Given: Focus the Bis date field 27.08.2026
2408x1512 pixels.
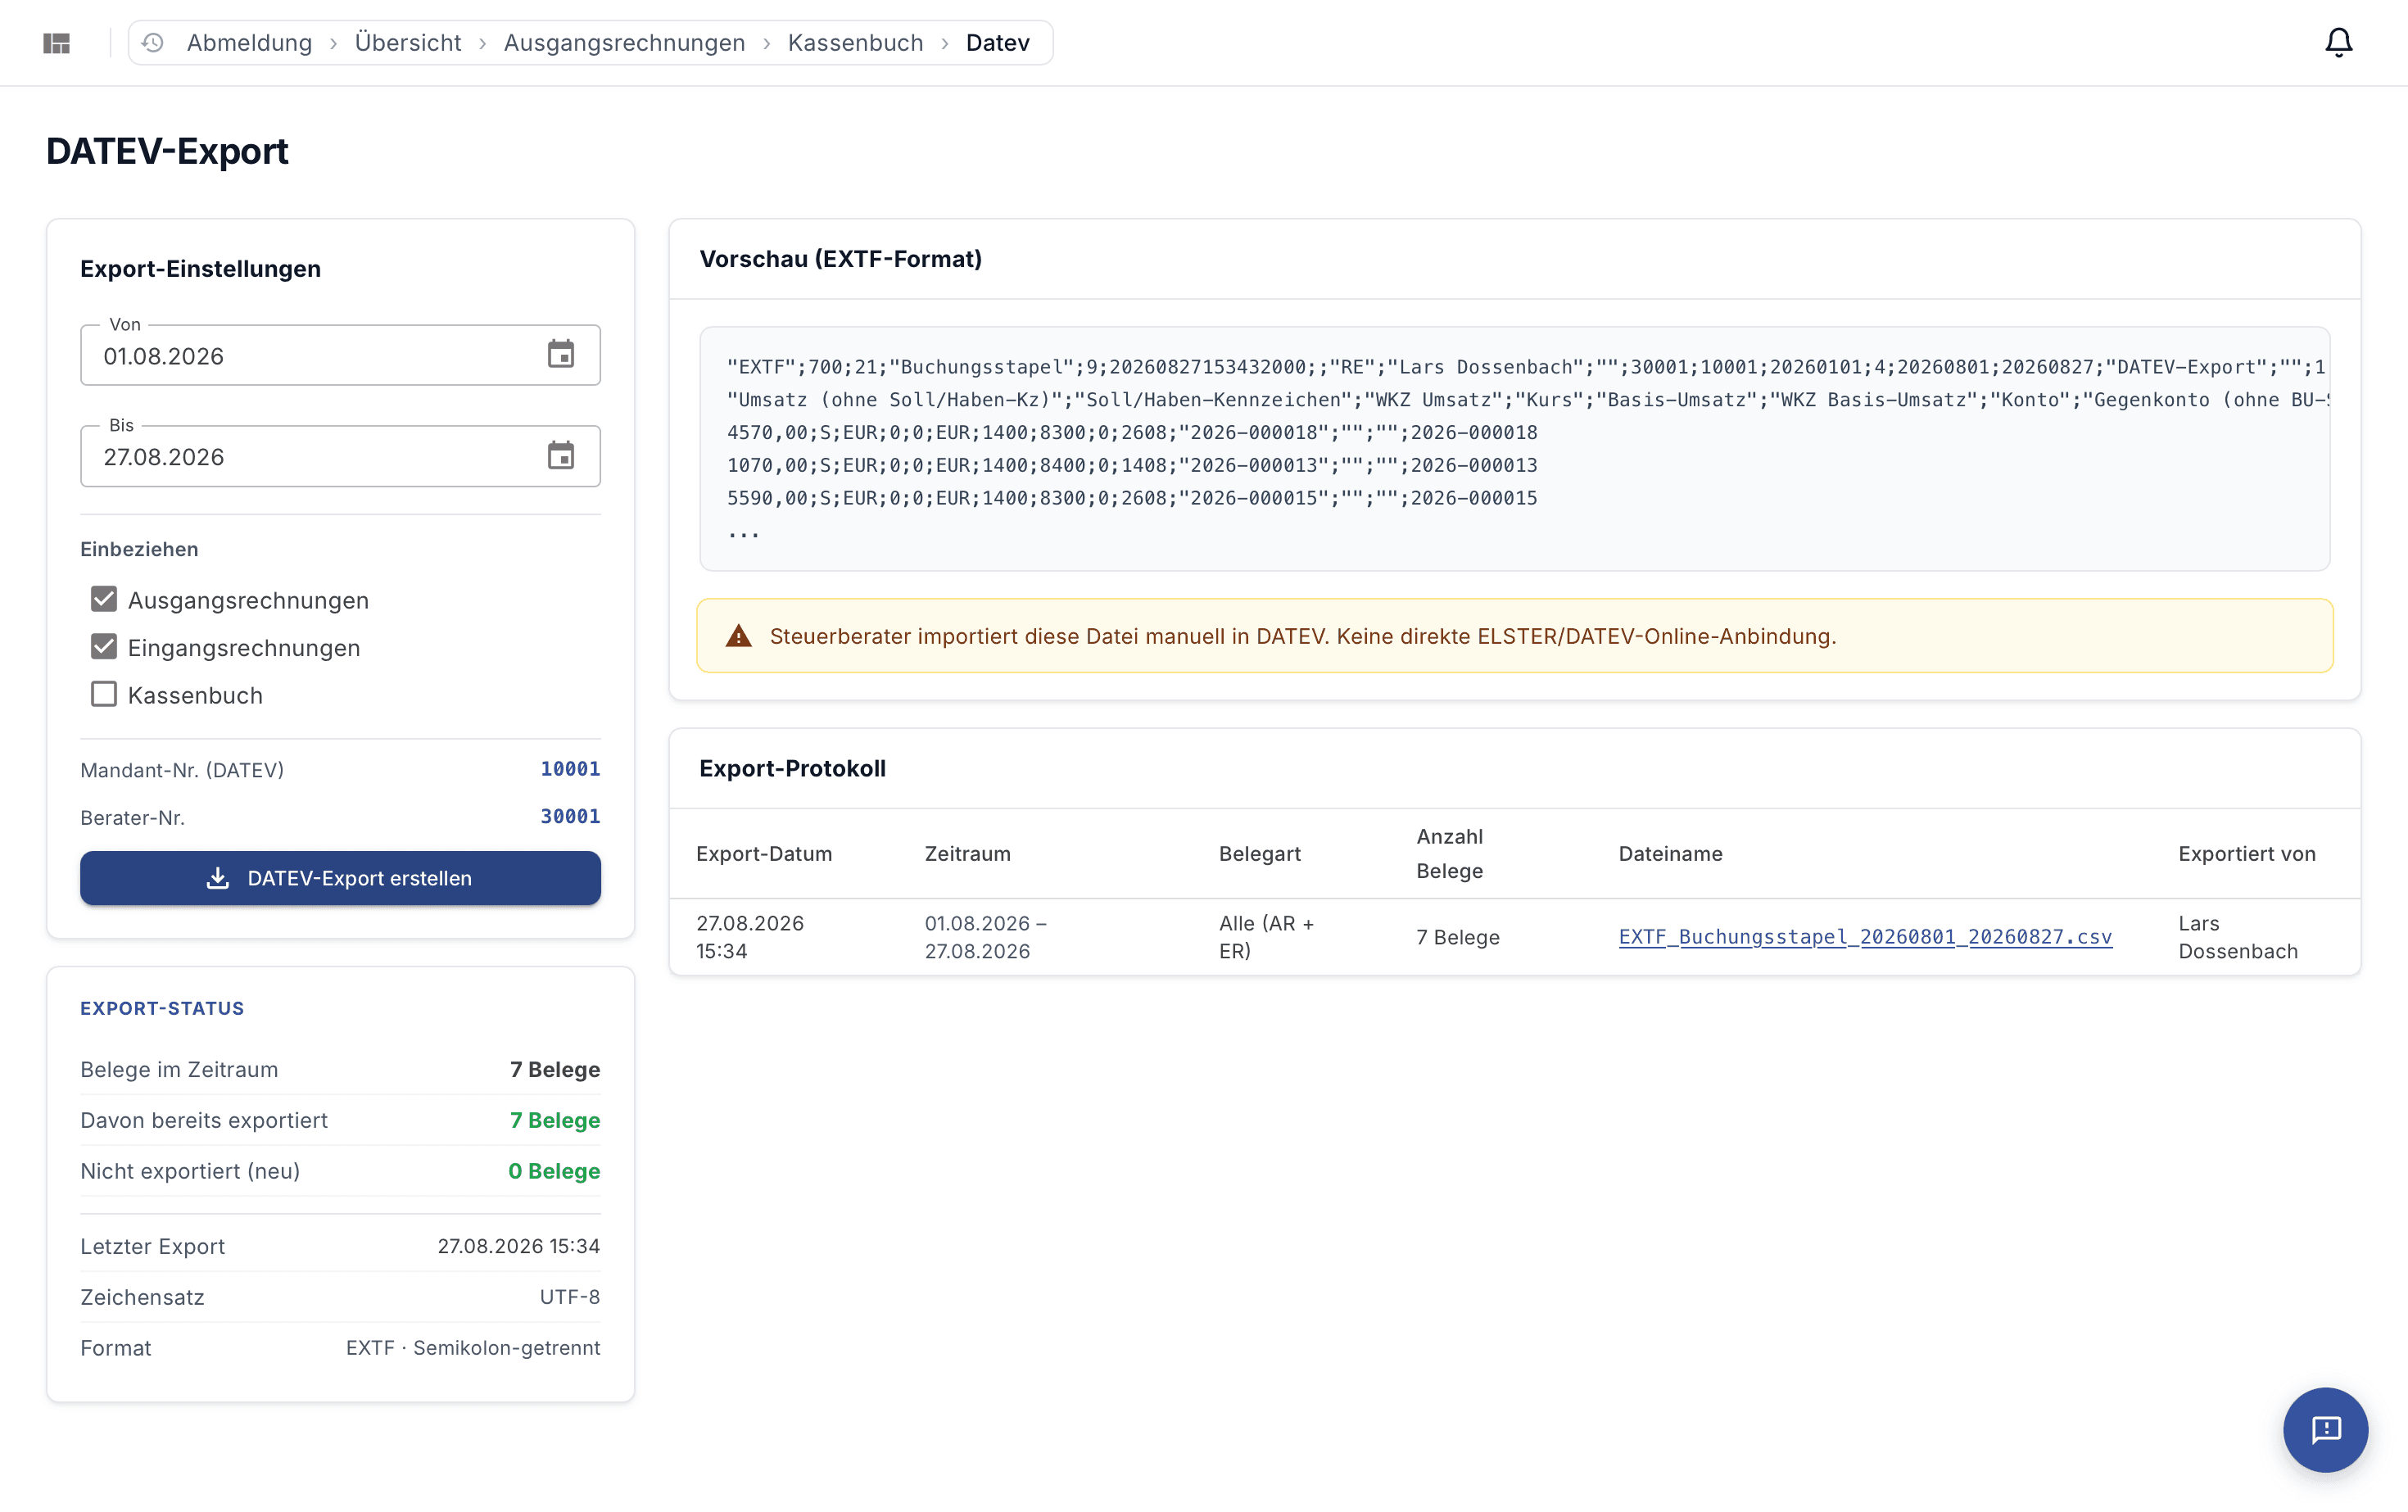Looking at the screenshot, I should pos(340,457).
